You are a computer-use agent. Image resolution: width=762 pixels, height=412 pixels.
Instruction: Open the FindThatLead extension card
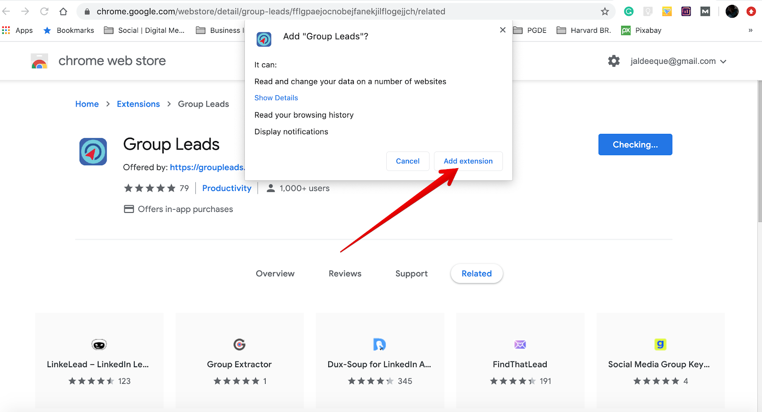coord(520,361)
